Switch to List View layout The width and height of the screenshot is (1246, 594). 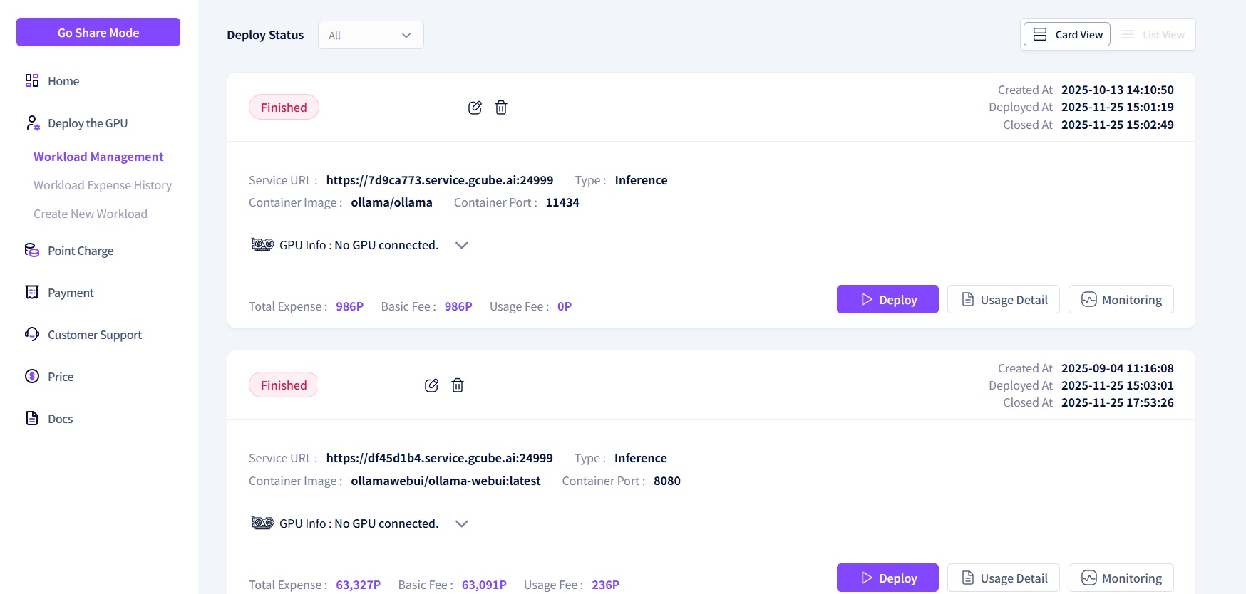click(x=1153, y=35)
